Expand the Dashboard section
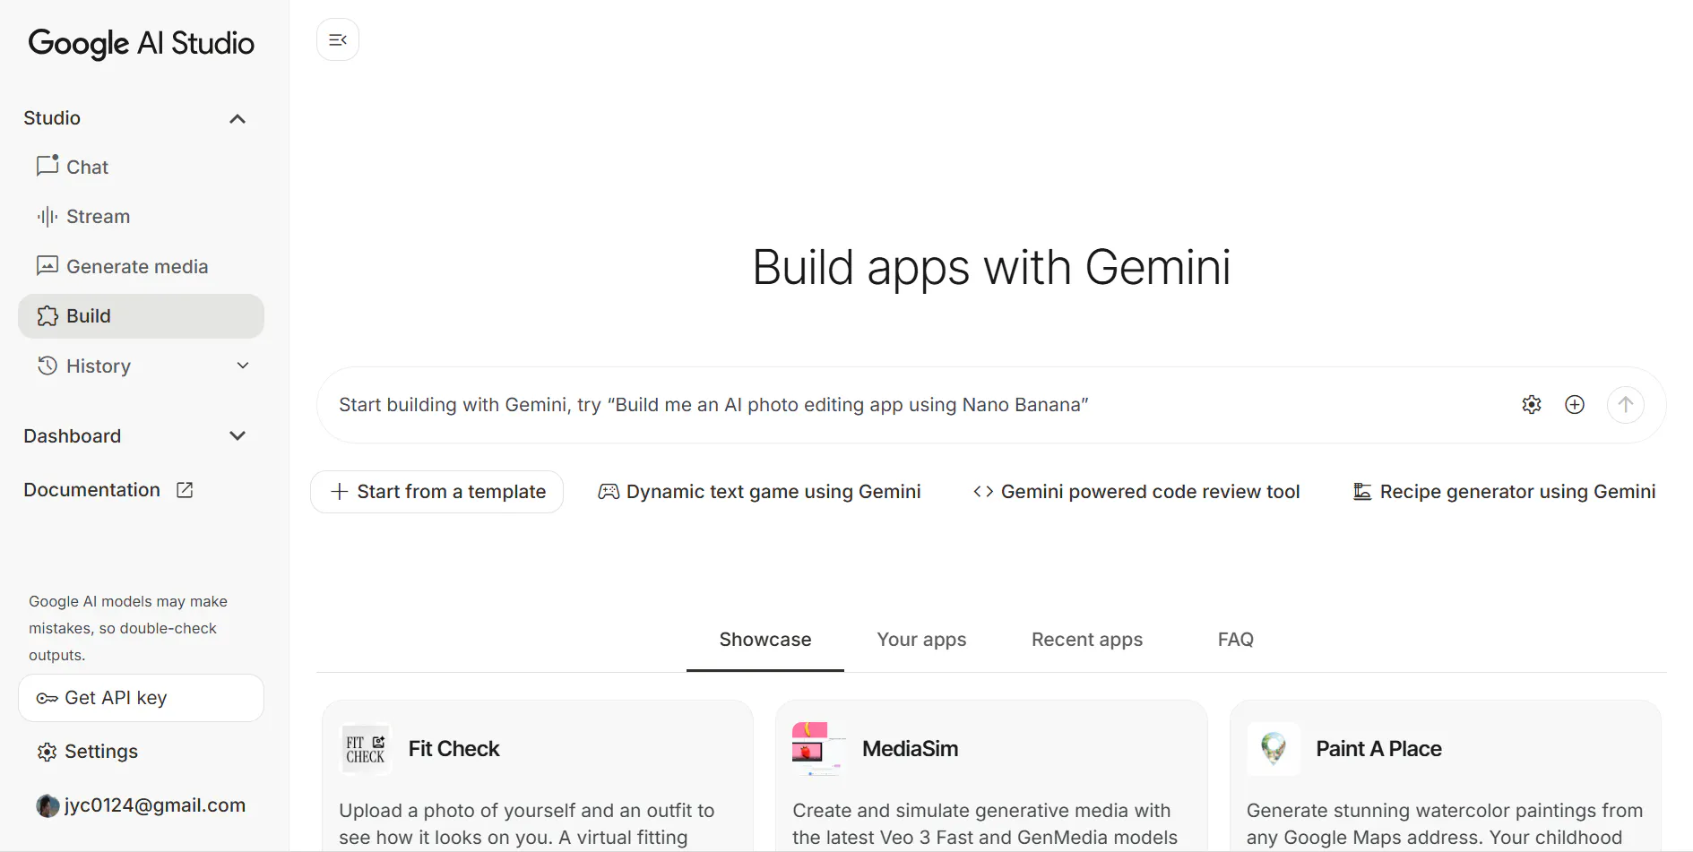 238,436
